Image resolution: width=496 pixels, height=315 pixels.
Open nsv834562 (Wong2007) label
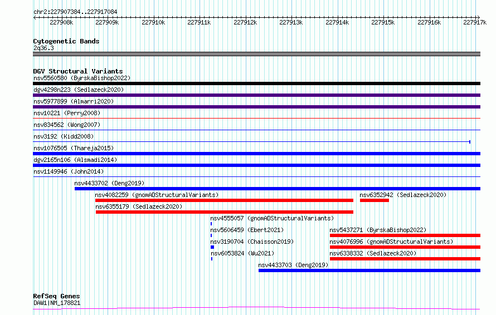click(67, 125)
